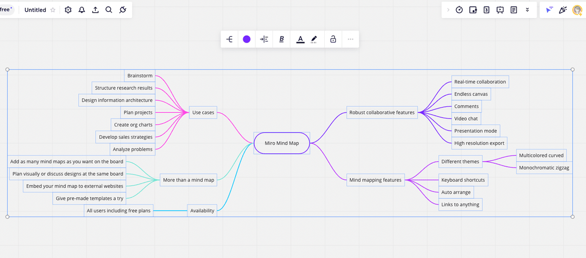Open board settings gear icon

(68, 10)
